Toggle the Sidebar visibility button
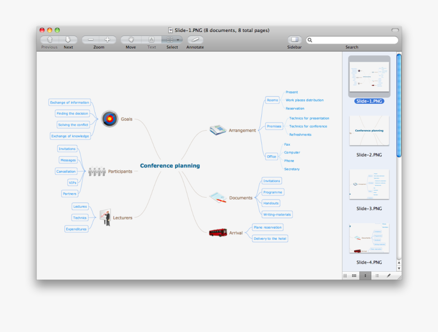Screen dimensions: 438x332 click(294, 40)
